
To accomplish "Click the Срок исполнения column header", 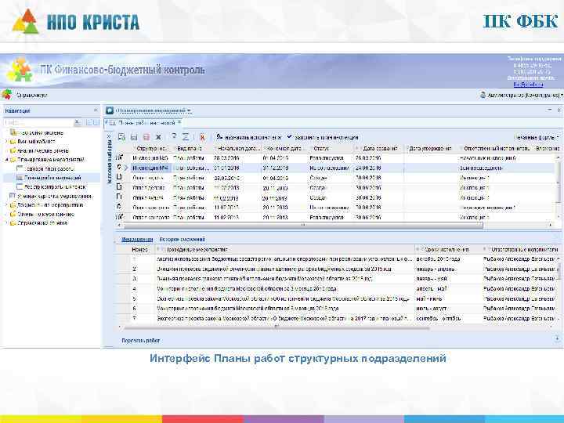I will tap(446, 249).
